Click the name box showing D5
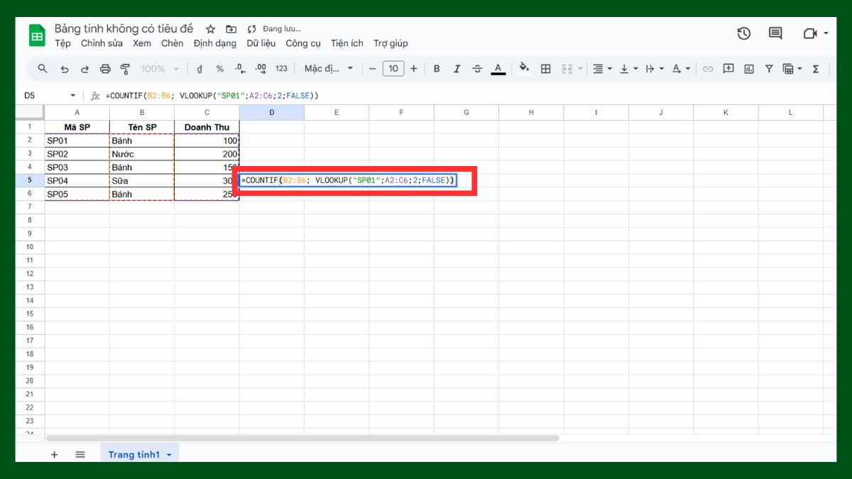Viewport: 852px width, 479px height. (44, 95)
